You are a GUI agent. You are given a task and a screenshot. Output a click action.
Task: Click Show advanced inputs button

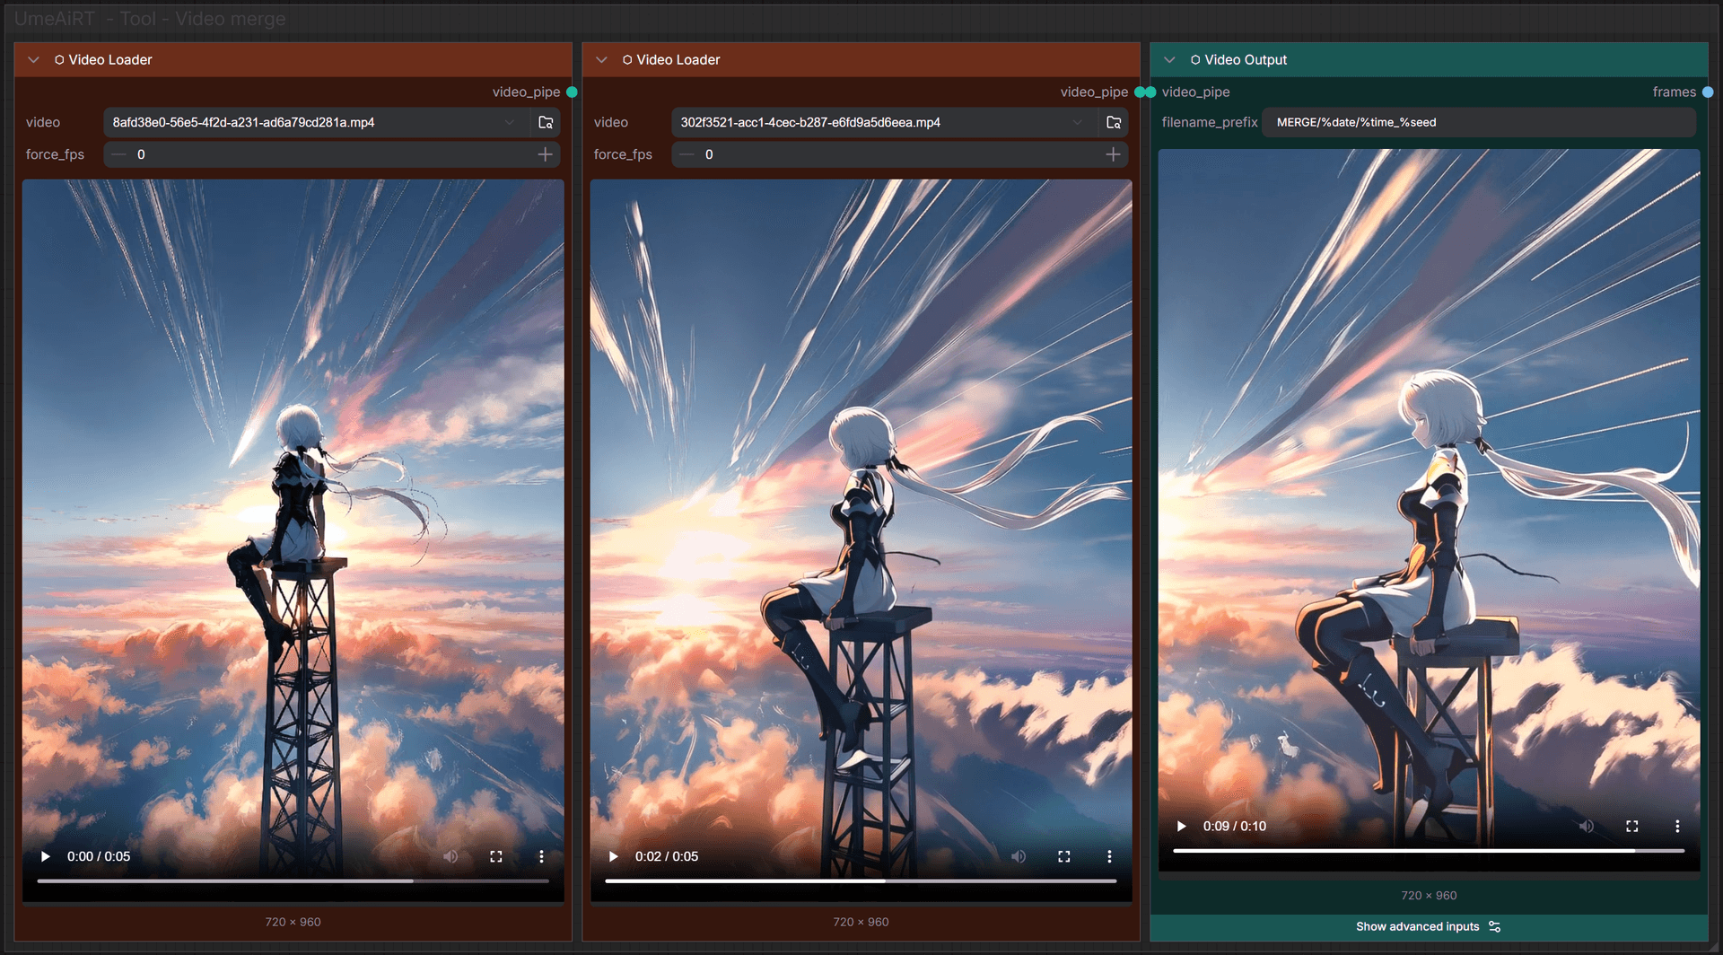[x=1429, y=926]
